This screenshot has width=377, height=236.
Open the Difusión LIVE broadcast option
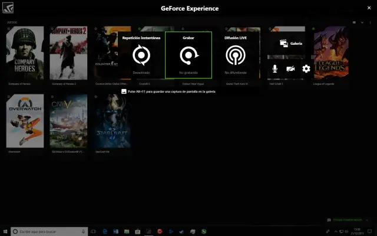[x=236, y=55]
